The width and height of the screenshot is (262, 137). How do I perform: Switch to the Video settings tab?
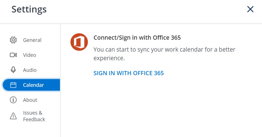click(30, 55)
